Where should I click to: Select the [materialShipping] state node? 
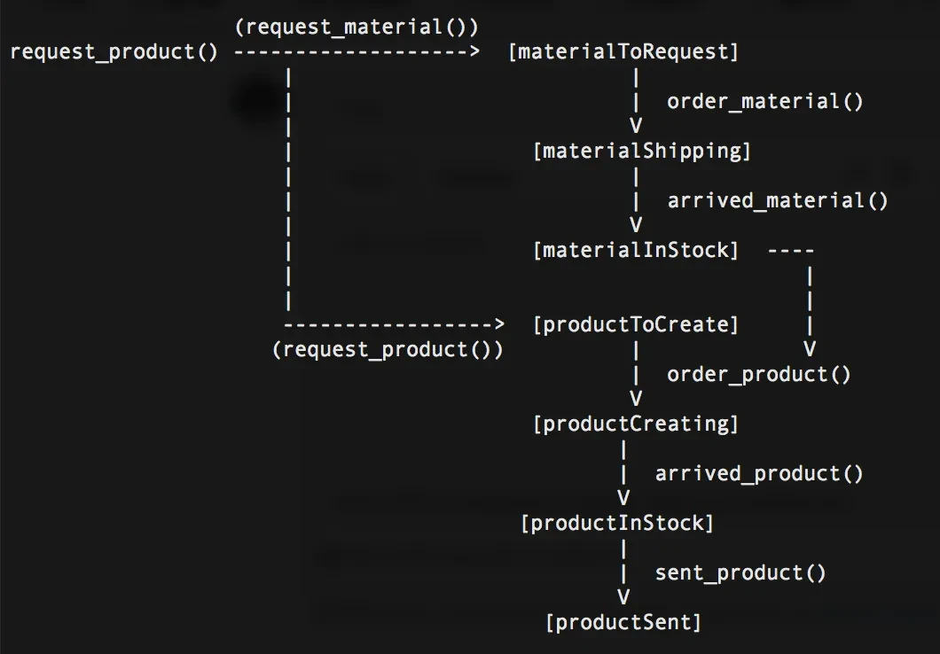click(642, 151)
